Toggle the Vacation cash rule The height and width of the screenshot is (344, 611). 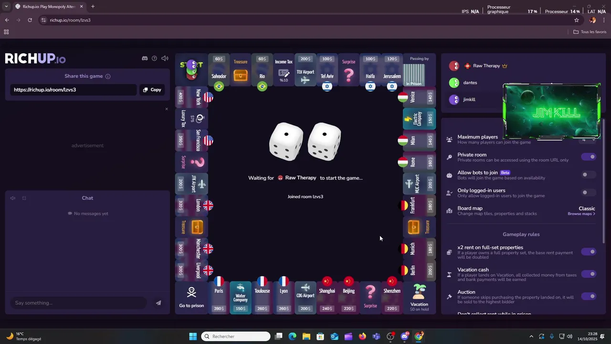589,274
